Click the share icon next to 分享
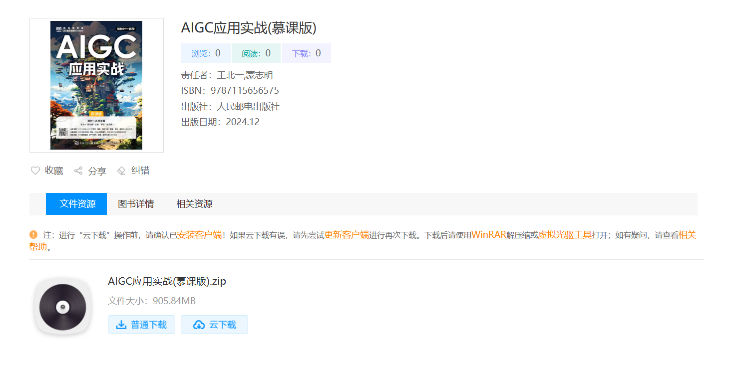The width and height of the screenshot is (732, 367). point(78,171)
